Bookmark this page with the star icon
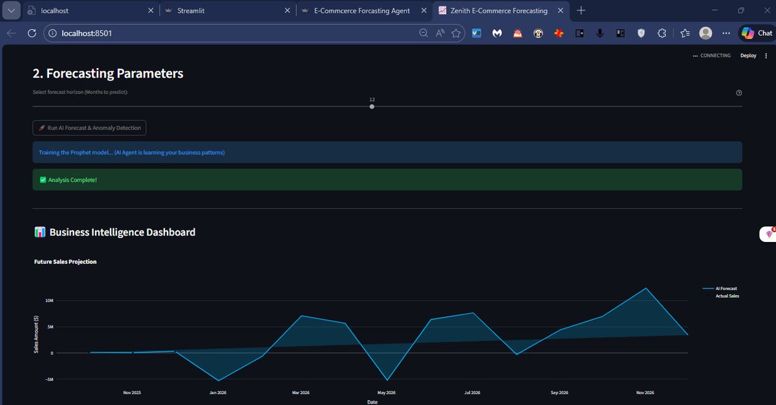 tap(457, 32)
